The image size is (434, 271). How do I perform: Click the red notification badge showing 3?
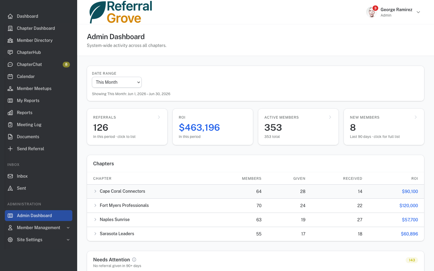pyautogui.click(x=375, y=8)
